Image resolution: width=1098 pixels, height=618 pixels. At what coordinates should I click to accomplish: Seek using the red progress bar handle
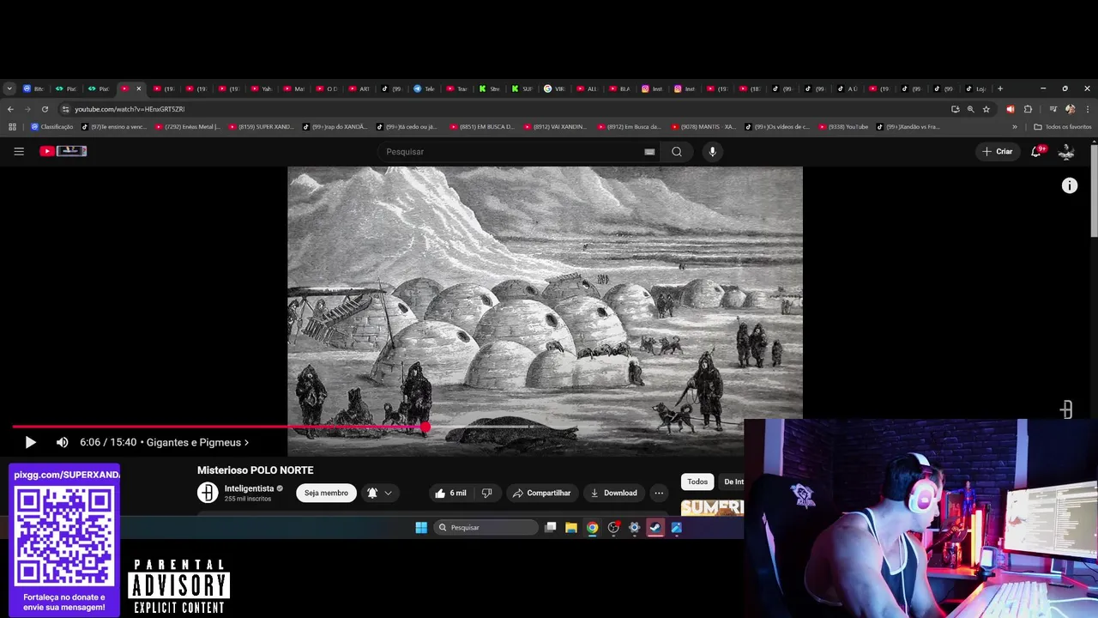click(425, 427)
